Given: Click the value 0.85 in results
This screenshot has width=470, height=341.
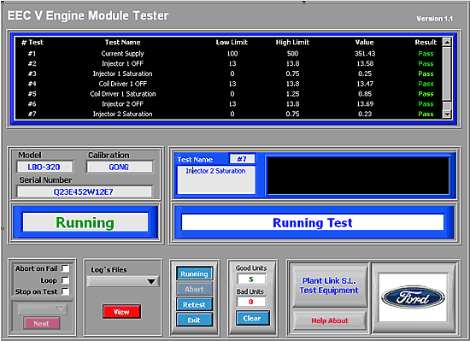Looking at the screenshot, I should click(x=365, y=94).
